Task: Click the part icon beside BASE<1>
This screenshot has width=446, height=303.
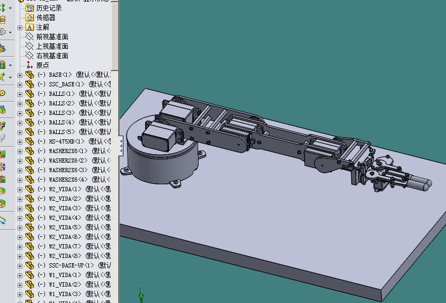Action: 30,75
